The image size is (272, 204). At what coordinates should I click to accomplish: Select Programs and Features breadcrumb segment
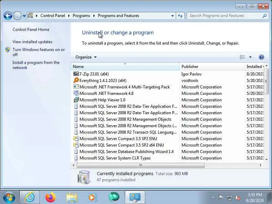pos(118,16)
